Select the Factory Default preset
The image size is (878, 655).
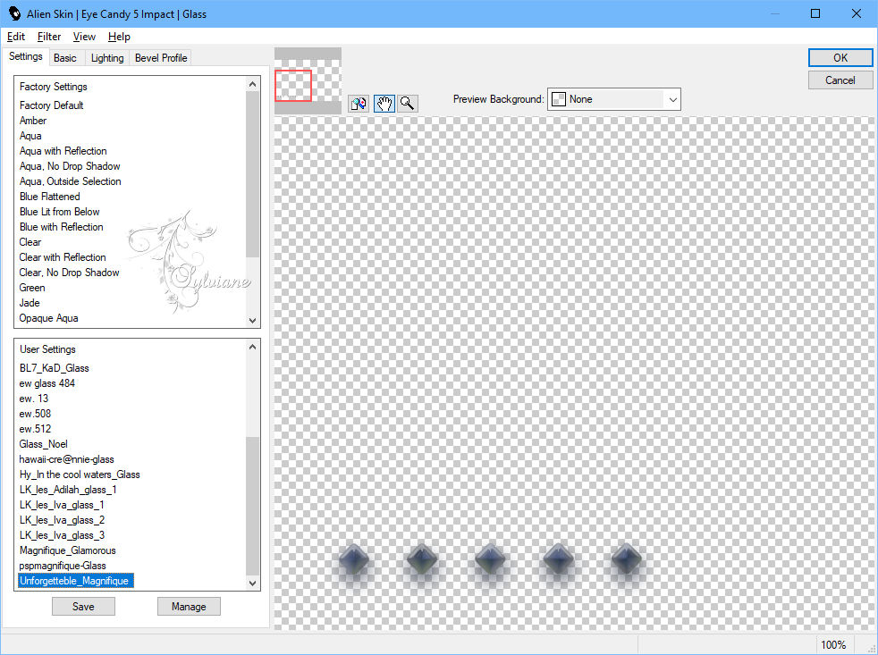pos(52,105)
